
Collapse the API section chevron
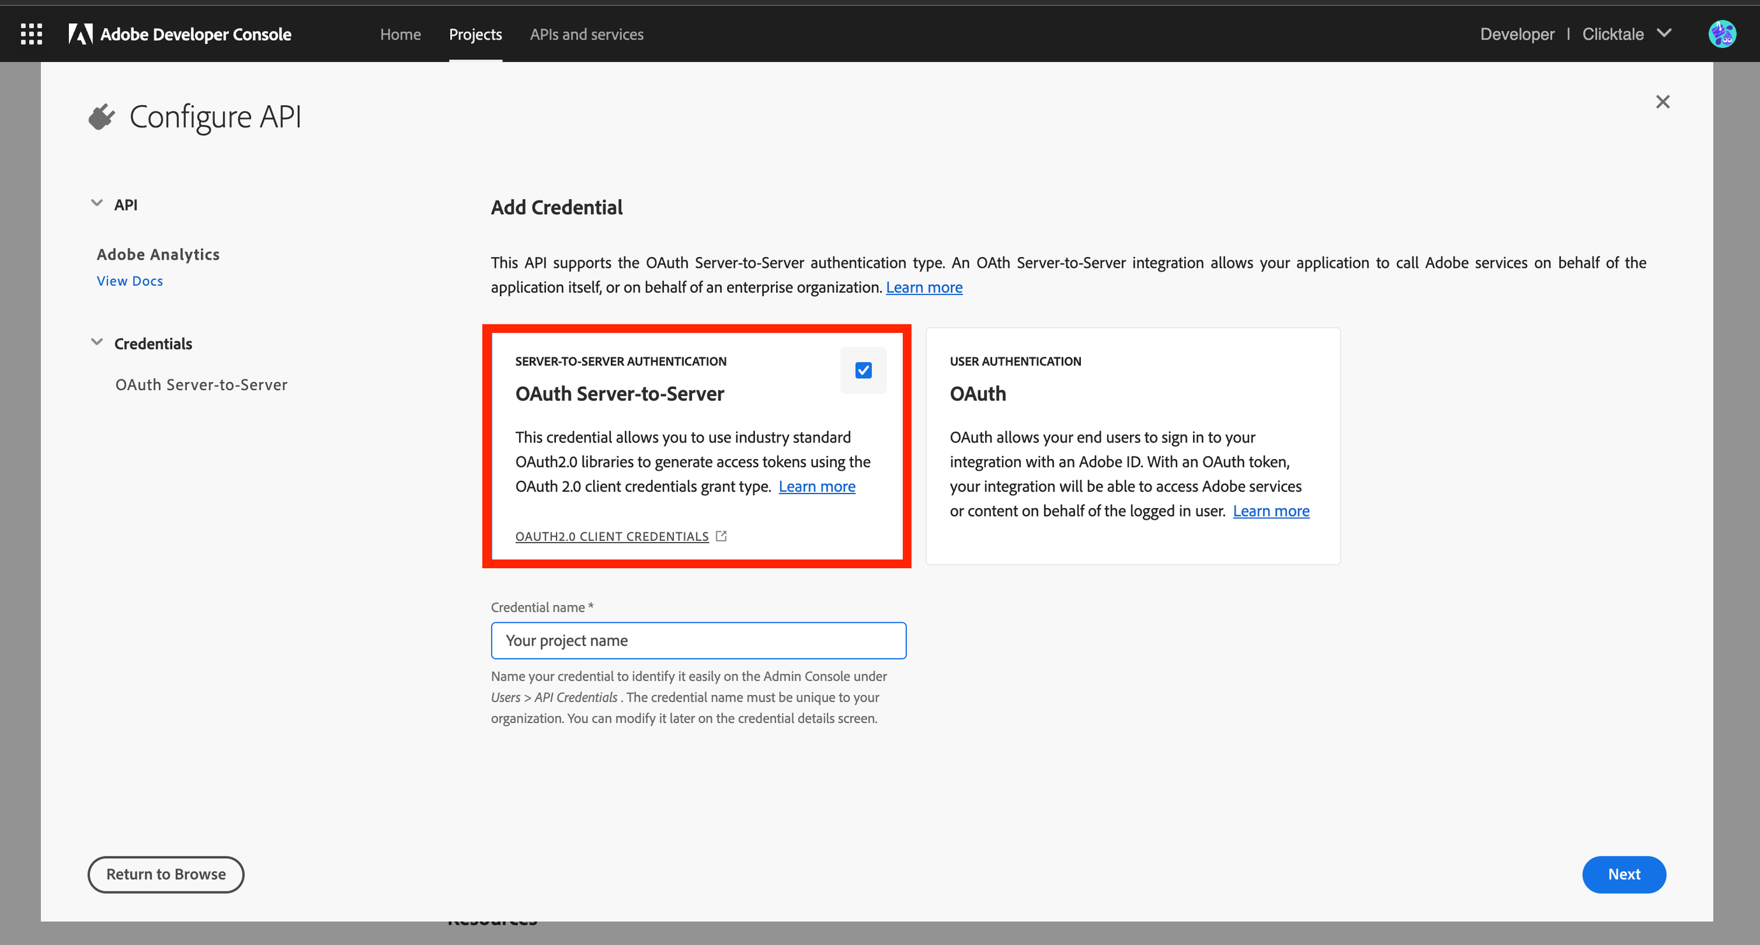97,203
